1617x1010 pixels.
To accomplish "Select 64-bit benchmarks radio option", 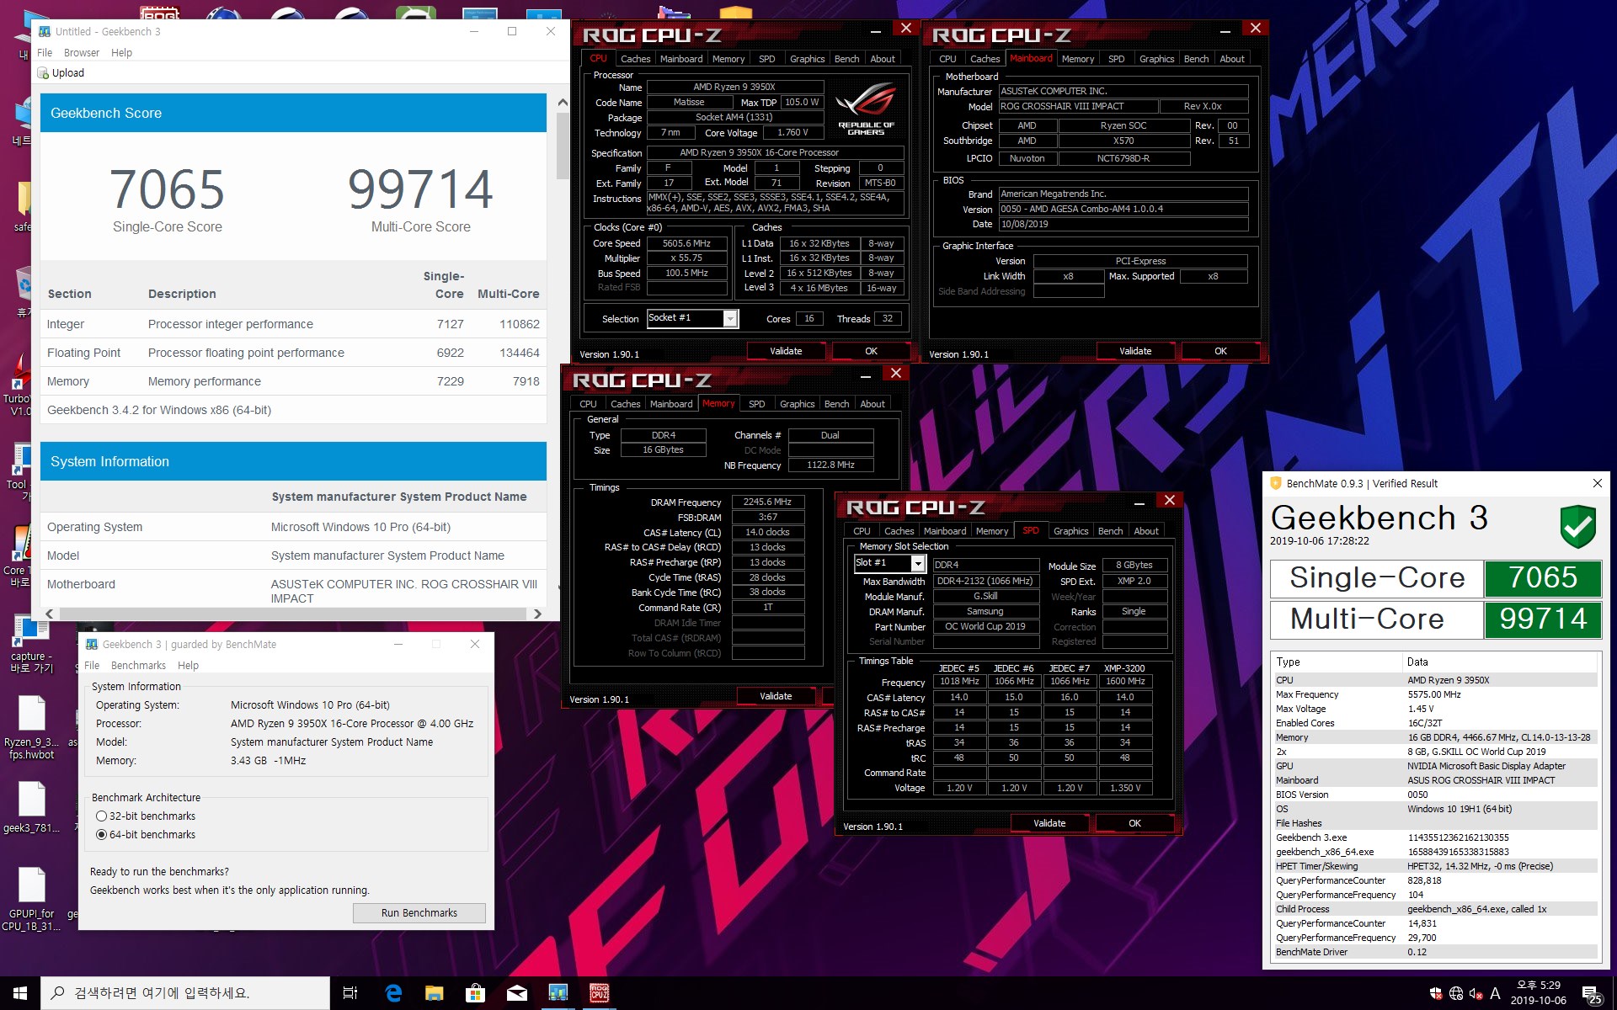I will pyautogui.click(x=101, y=835).
